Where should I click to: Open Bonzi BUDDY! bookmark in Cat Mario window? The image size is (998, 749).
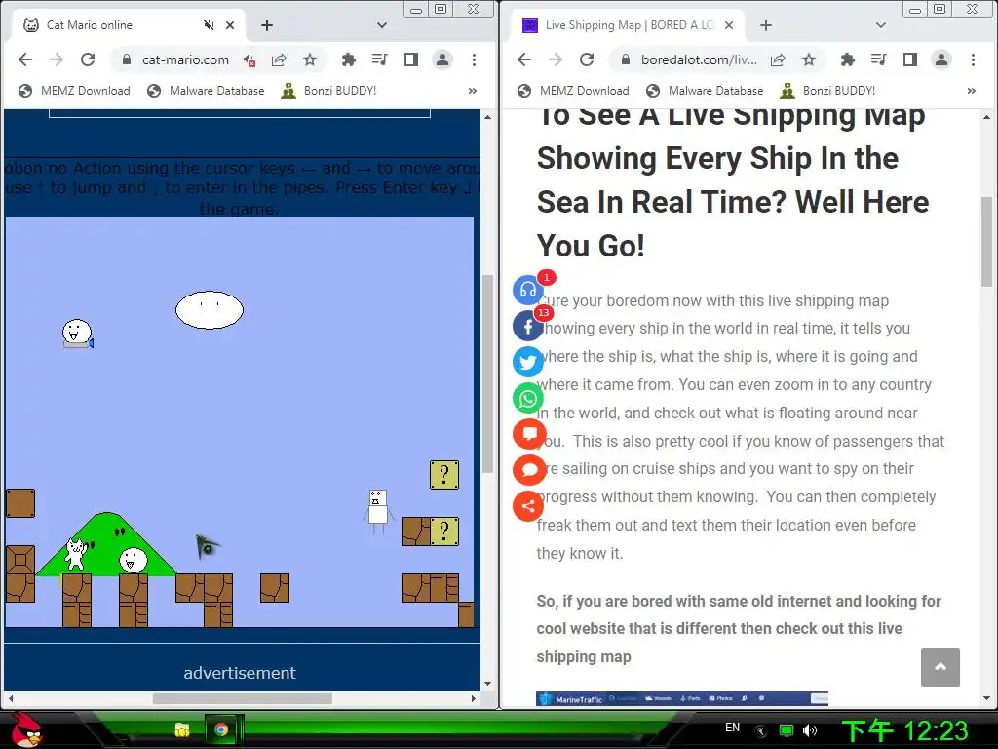point(329,91)
